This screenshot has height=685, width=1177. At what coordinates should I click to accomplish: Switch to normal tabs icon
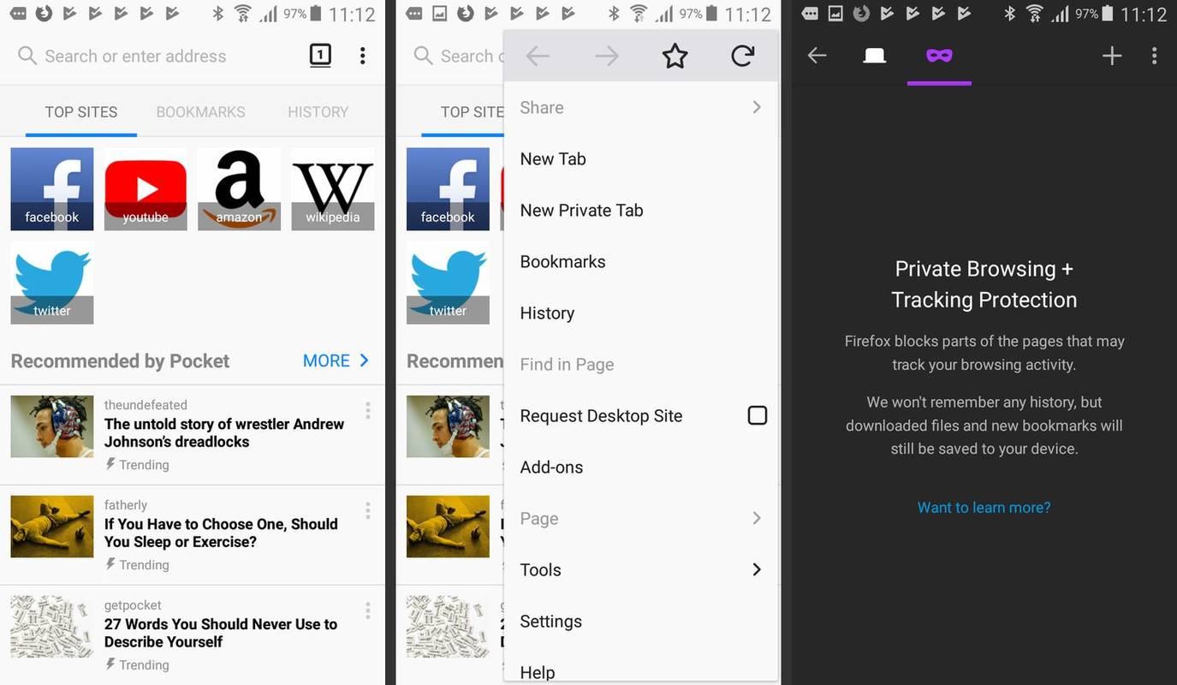click(x=874, y=56)
